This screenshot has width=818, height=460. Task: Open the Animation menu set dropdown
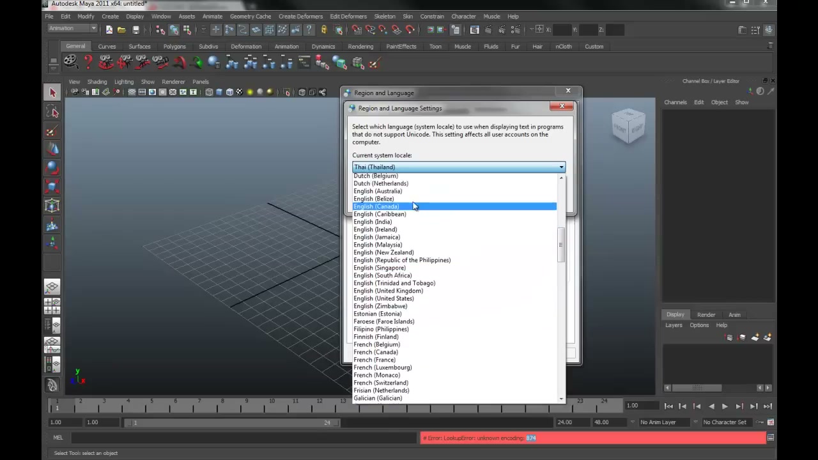click(72, 28)
